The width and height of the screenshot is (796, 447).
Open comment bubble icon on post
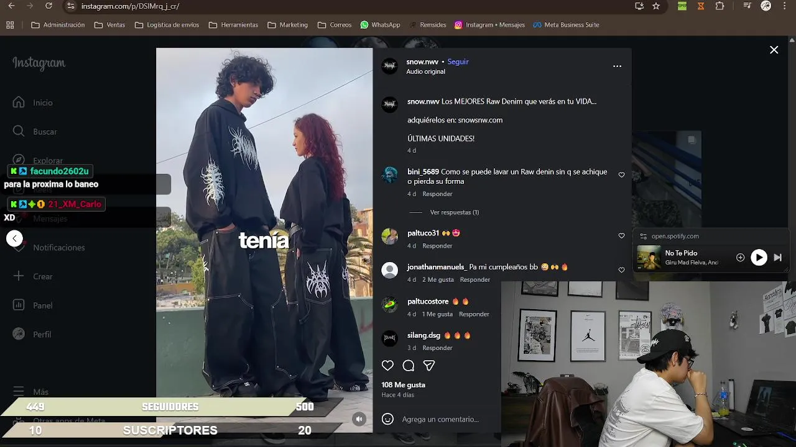(x=408, y=366)
